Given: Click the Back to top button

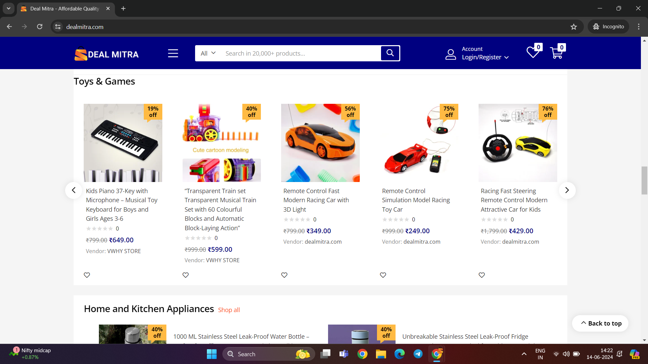Looking at the screenshot, I should pyautogui.click(x=600, y=323).
